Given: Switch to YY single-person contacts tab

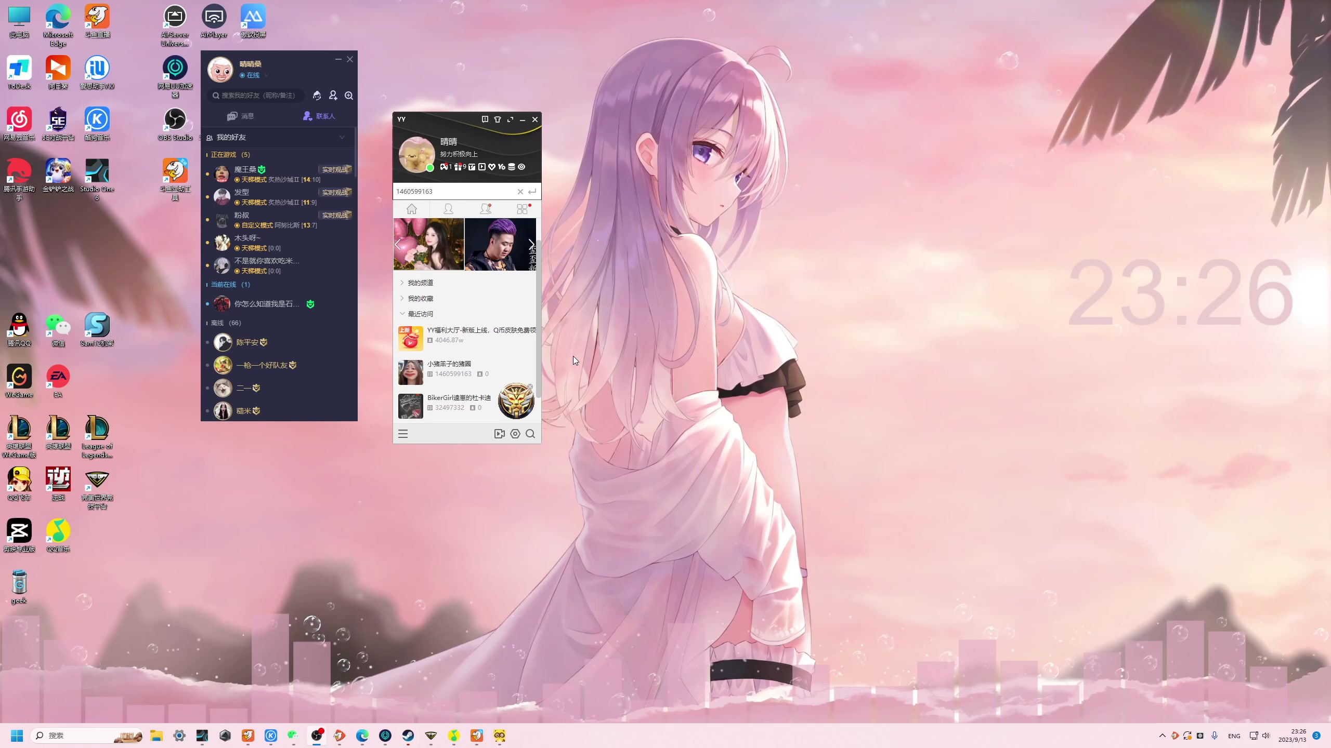Looking at the screenshot, I should (448, 209).
